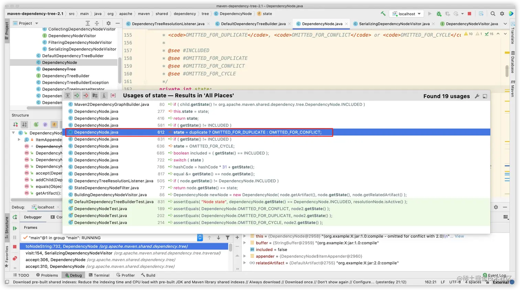Expand the 'this' variable in Variables panel
This screenshot has width=520, height=290.
pos(245,236)
